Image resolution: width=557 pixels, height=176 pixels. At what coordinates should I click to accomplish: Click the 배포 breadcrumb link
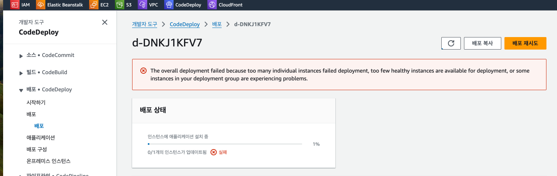[x=217, y=24]
